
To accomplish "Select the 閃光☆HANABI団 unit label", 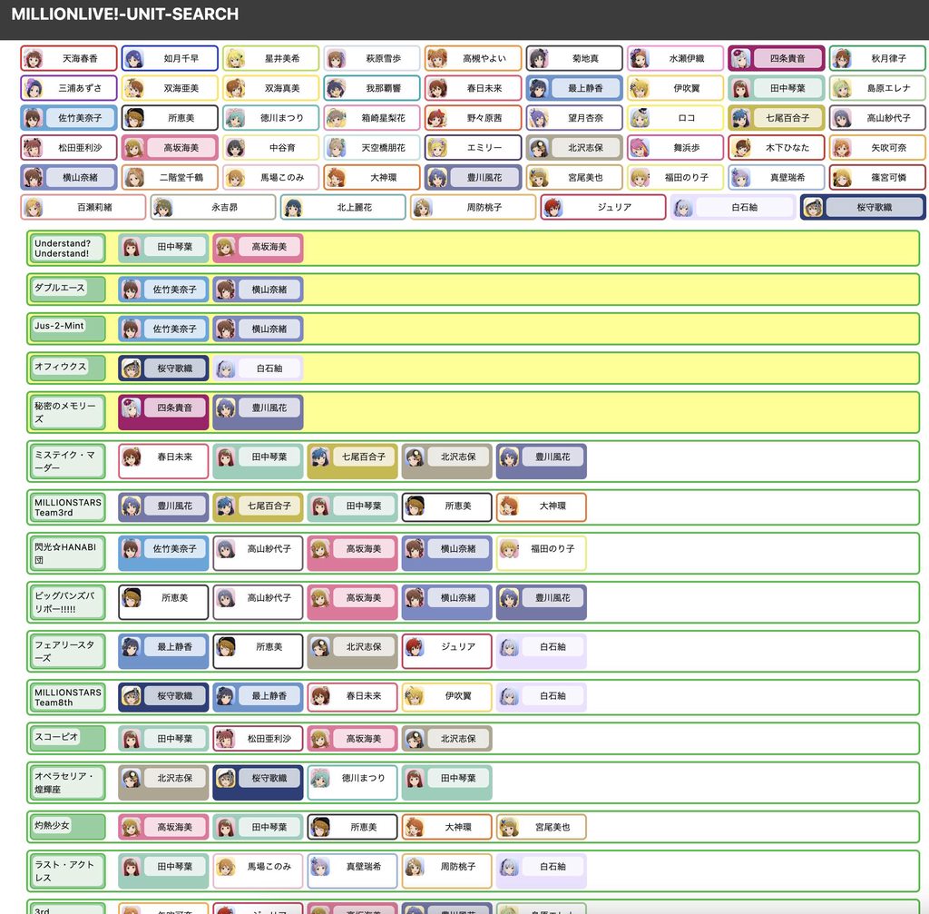I will pyautogui.click(x=67, y=553).
